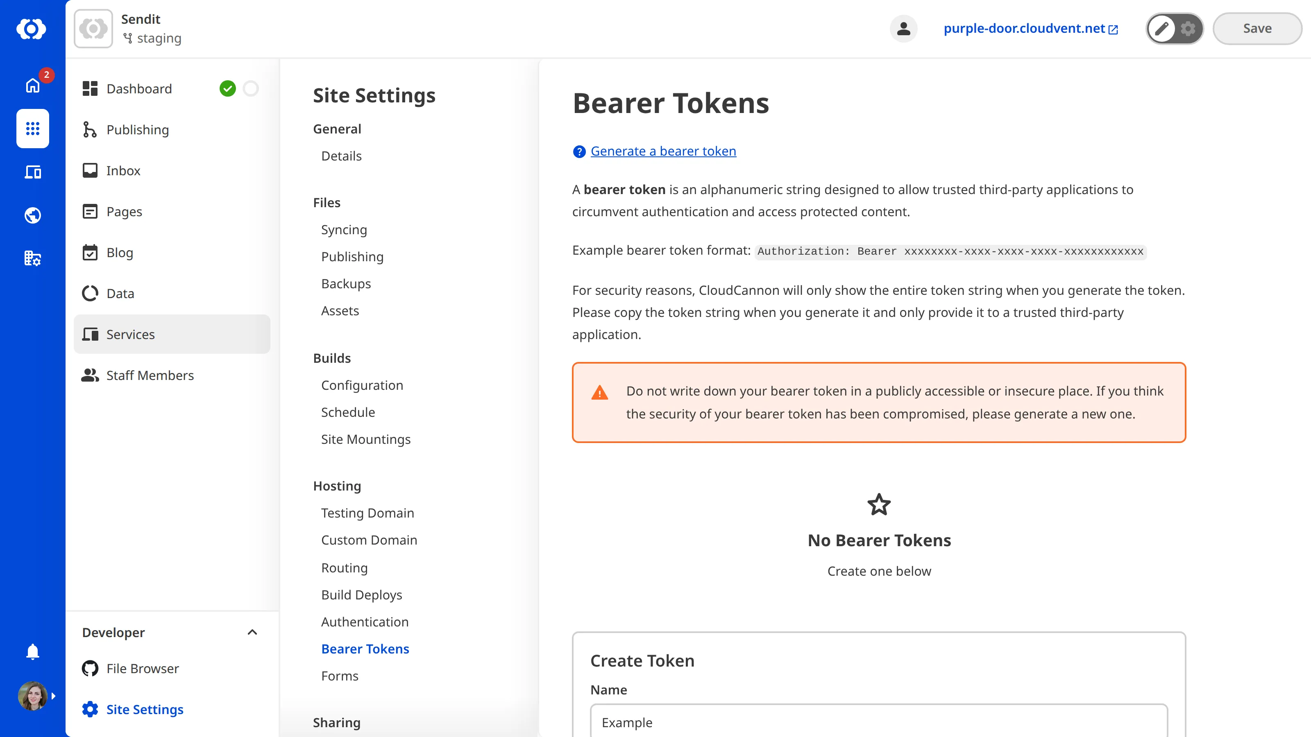Open the Home dashboard with notification badge

pos(32,86)
